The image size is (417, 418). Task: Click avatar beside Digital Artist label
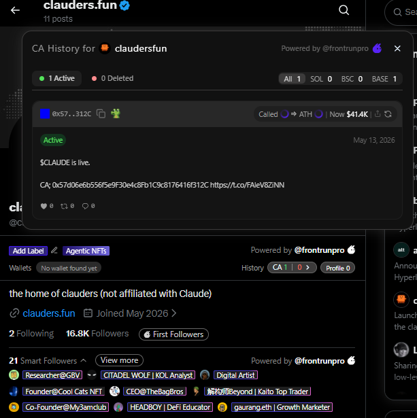click(205, 375)
